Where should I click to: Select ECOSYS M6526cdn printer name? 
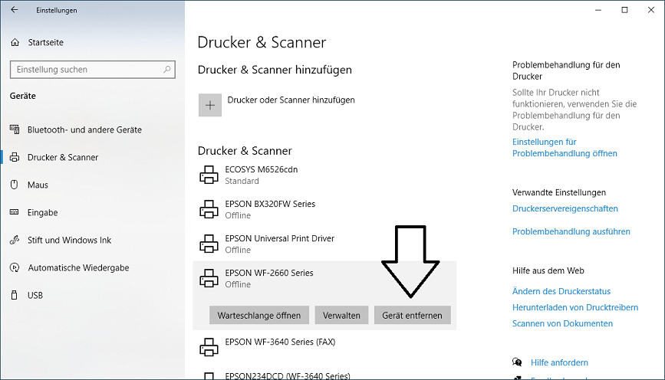coord(262,169)
